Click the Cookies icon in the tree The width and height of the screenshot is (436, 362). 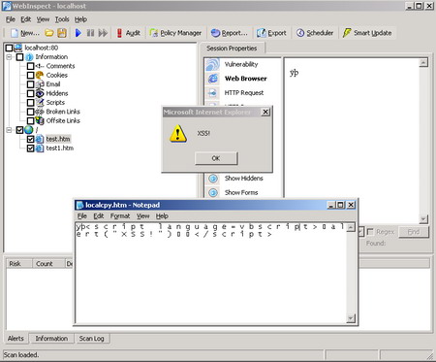pos(40,75)
